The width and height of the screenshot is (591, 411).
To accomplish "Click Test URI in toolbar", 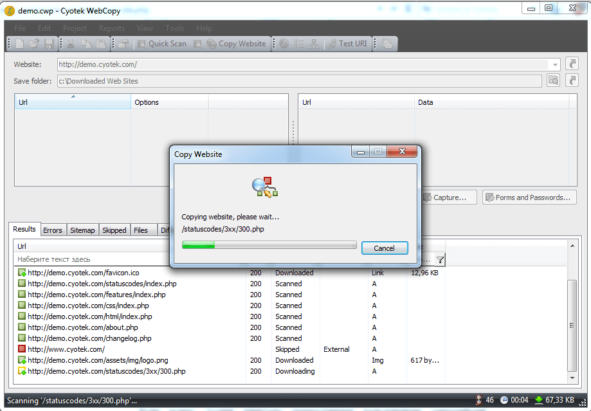I will click(x=347, y=44).
